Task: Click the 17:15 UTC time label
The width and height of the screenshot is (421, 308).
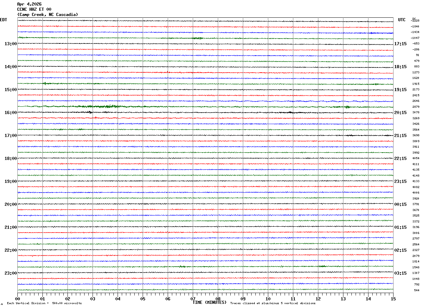Action: point(400,44)
